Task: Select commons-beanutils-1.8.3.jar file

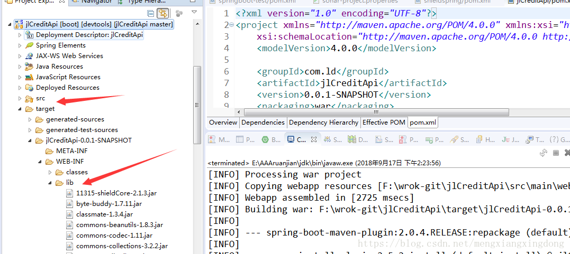Action: [x=120, y=224]
